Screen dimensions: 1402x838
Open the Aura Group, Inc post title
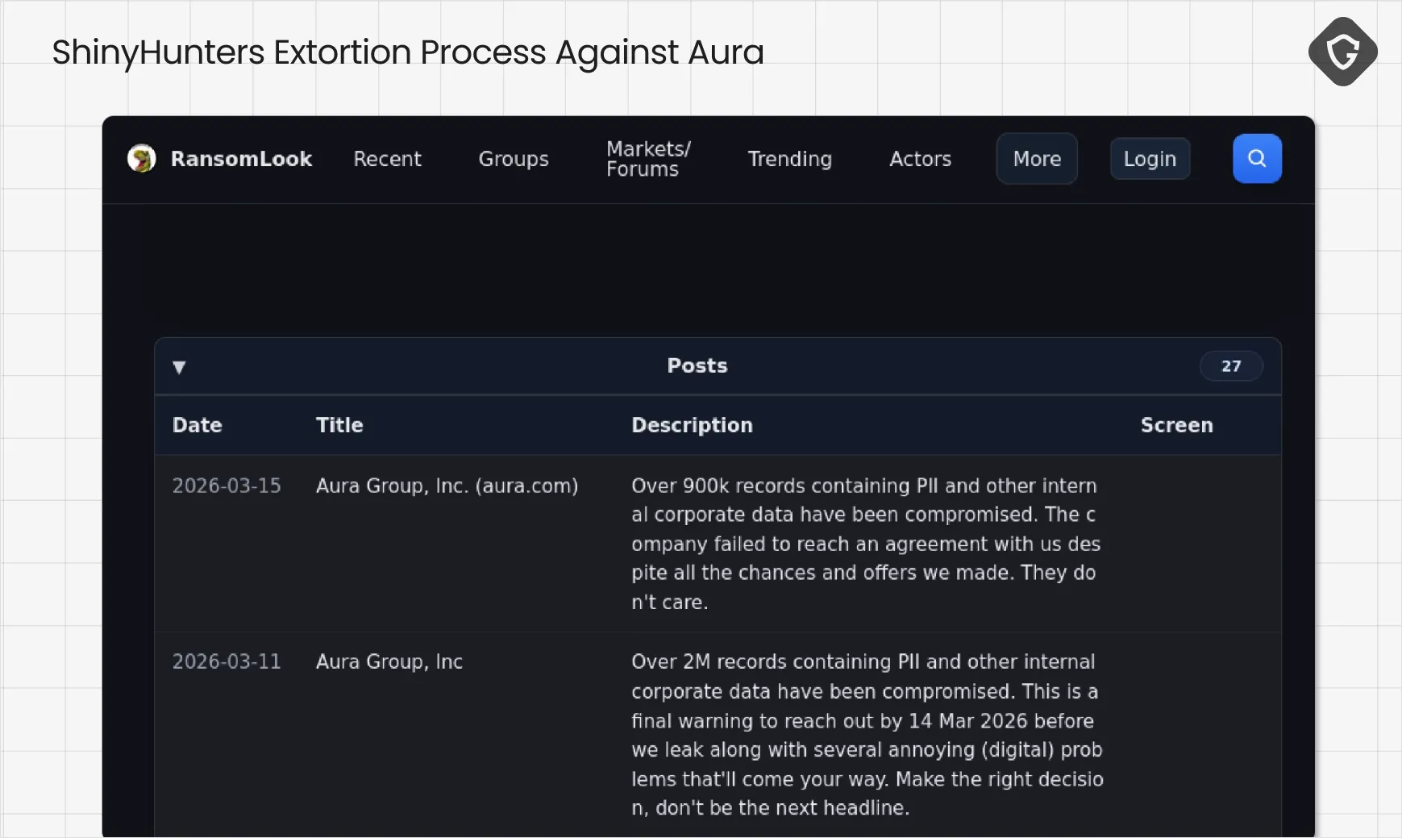click(x=389, y=661)
